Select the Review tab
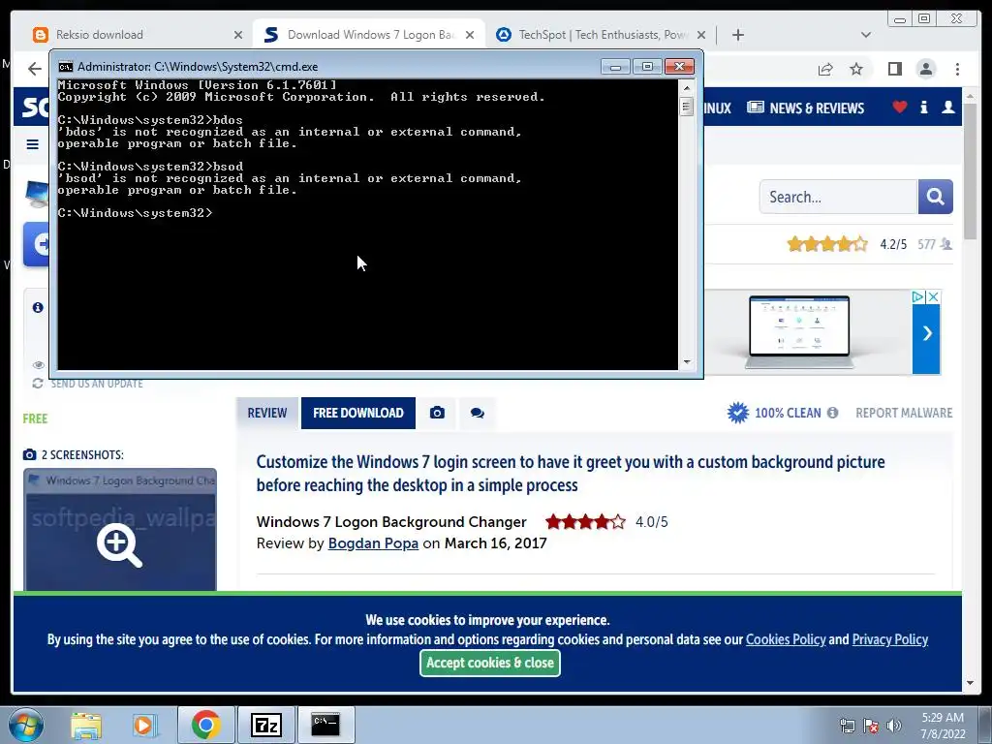The width and height of the screenshot is (992, 744). (x=267, y=413)
